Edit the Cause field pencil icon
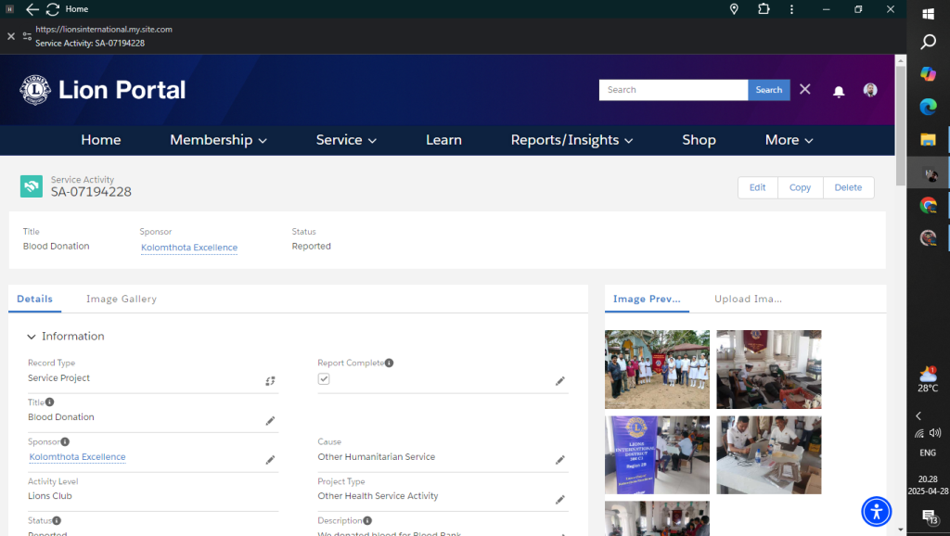Viewport: 950px width, 536px height. tap(559, 460)
